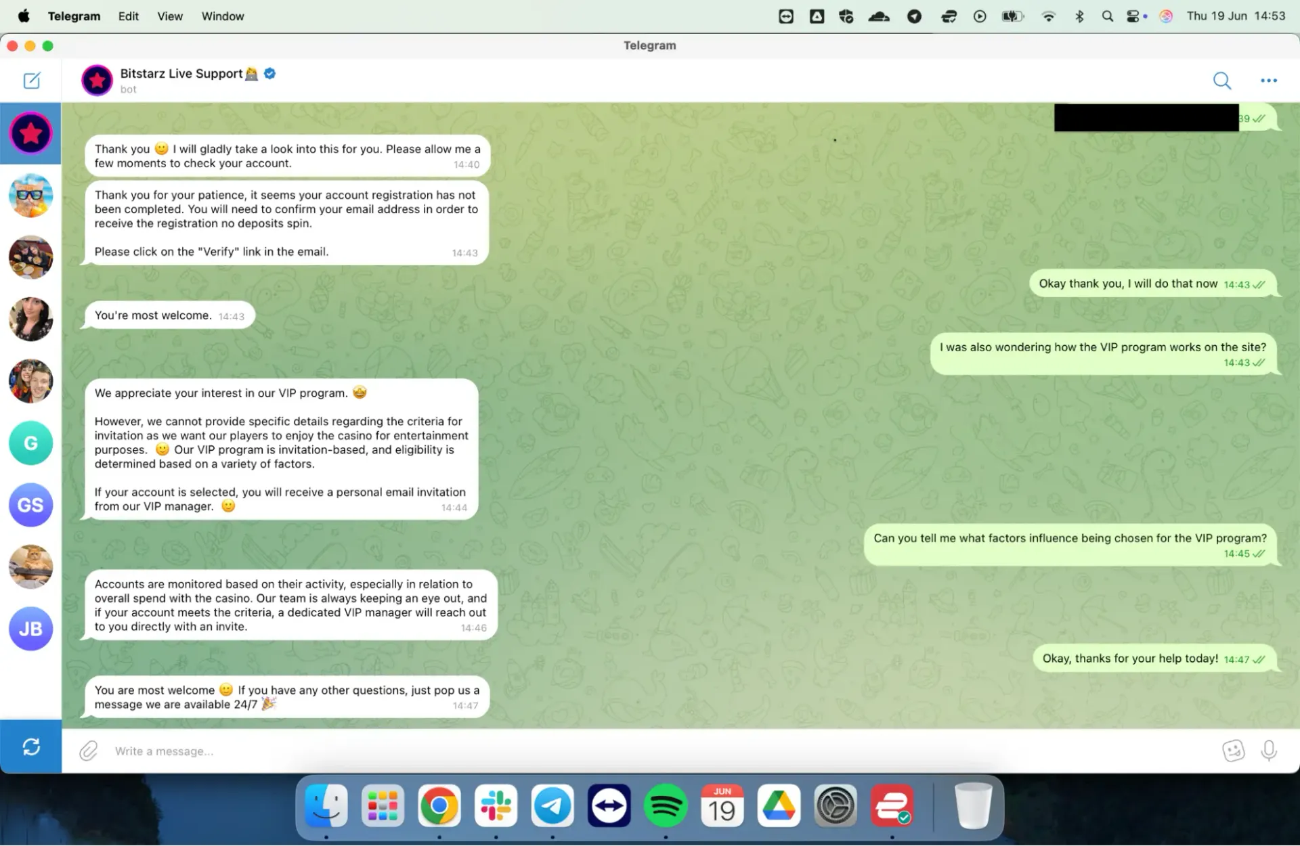
Task: Open Launchpad from the Dock
Action: pyautogui.click(x=383, y=805)
